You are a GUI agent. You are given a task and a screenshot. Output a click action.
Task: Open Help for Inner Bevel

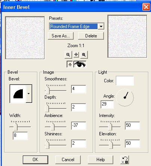click(101, 160)
